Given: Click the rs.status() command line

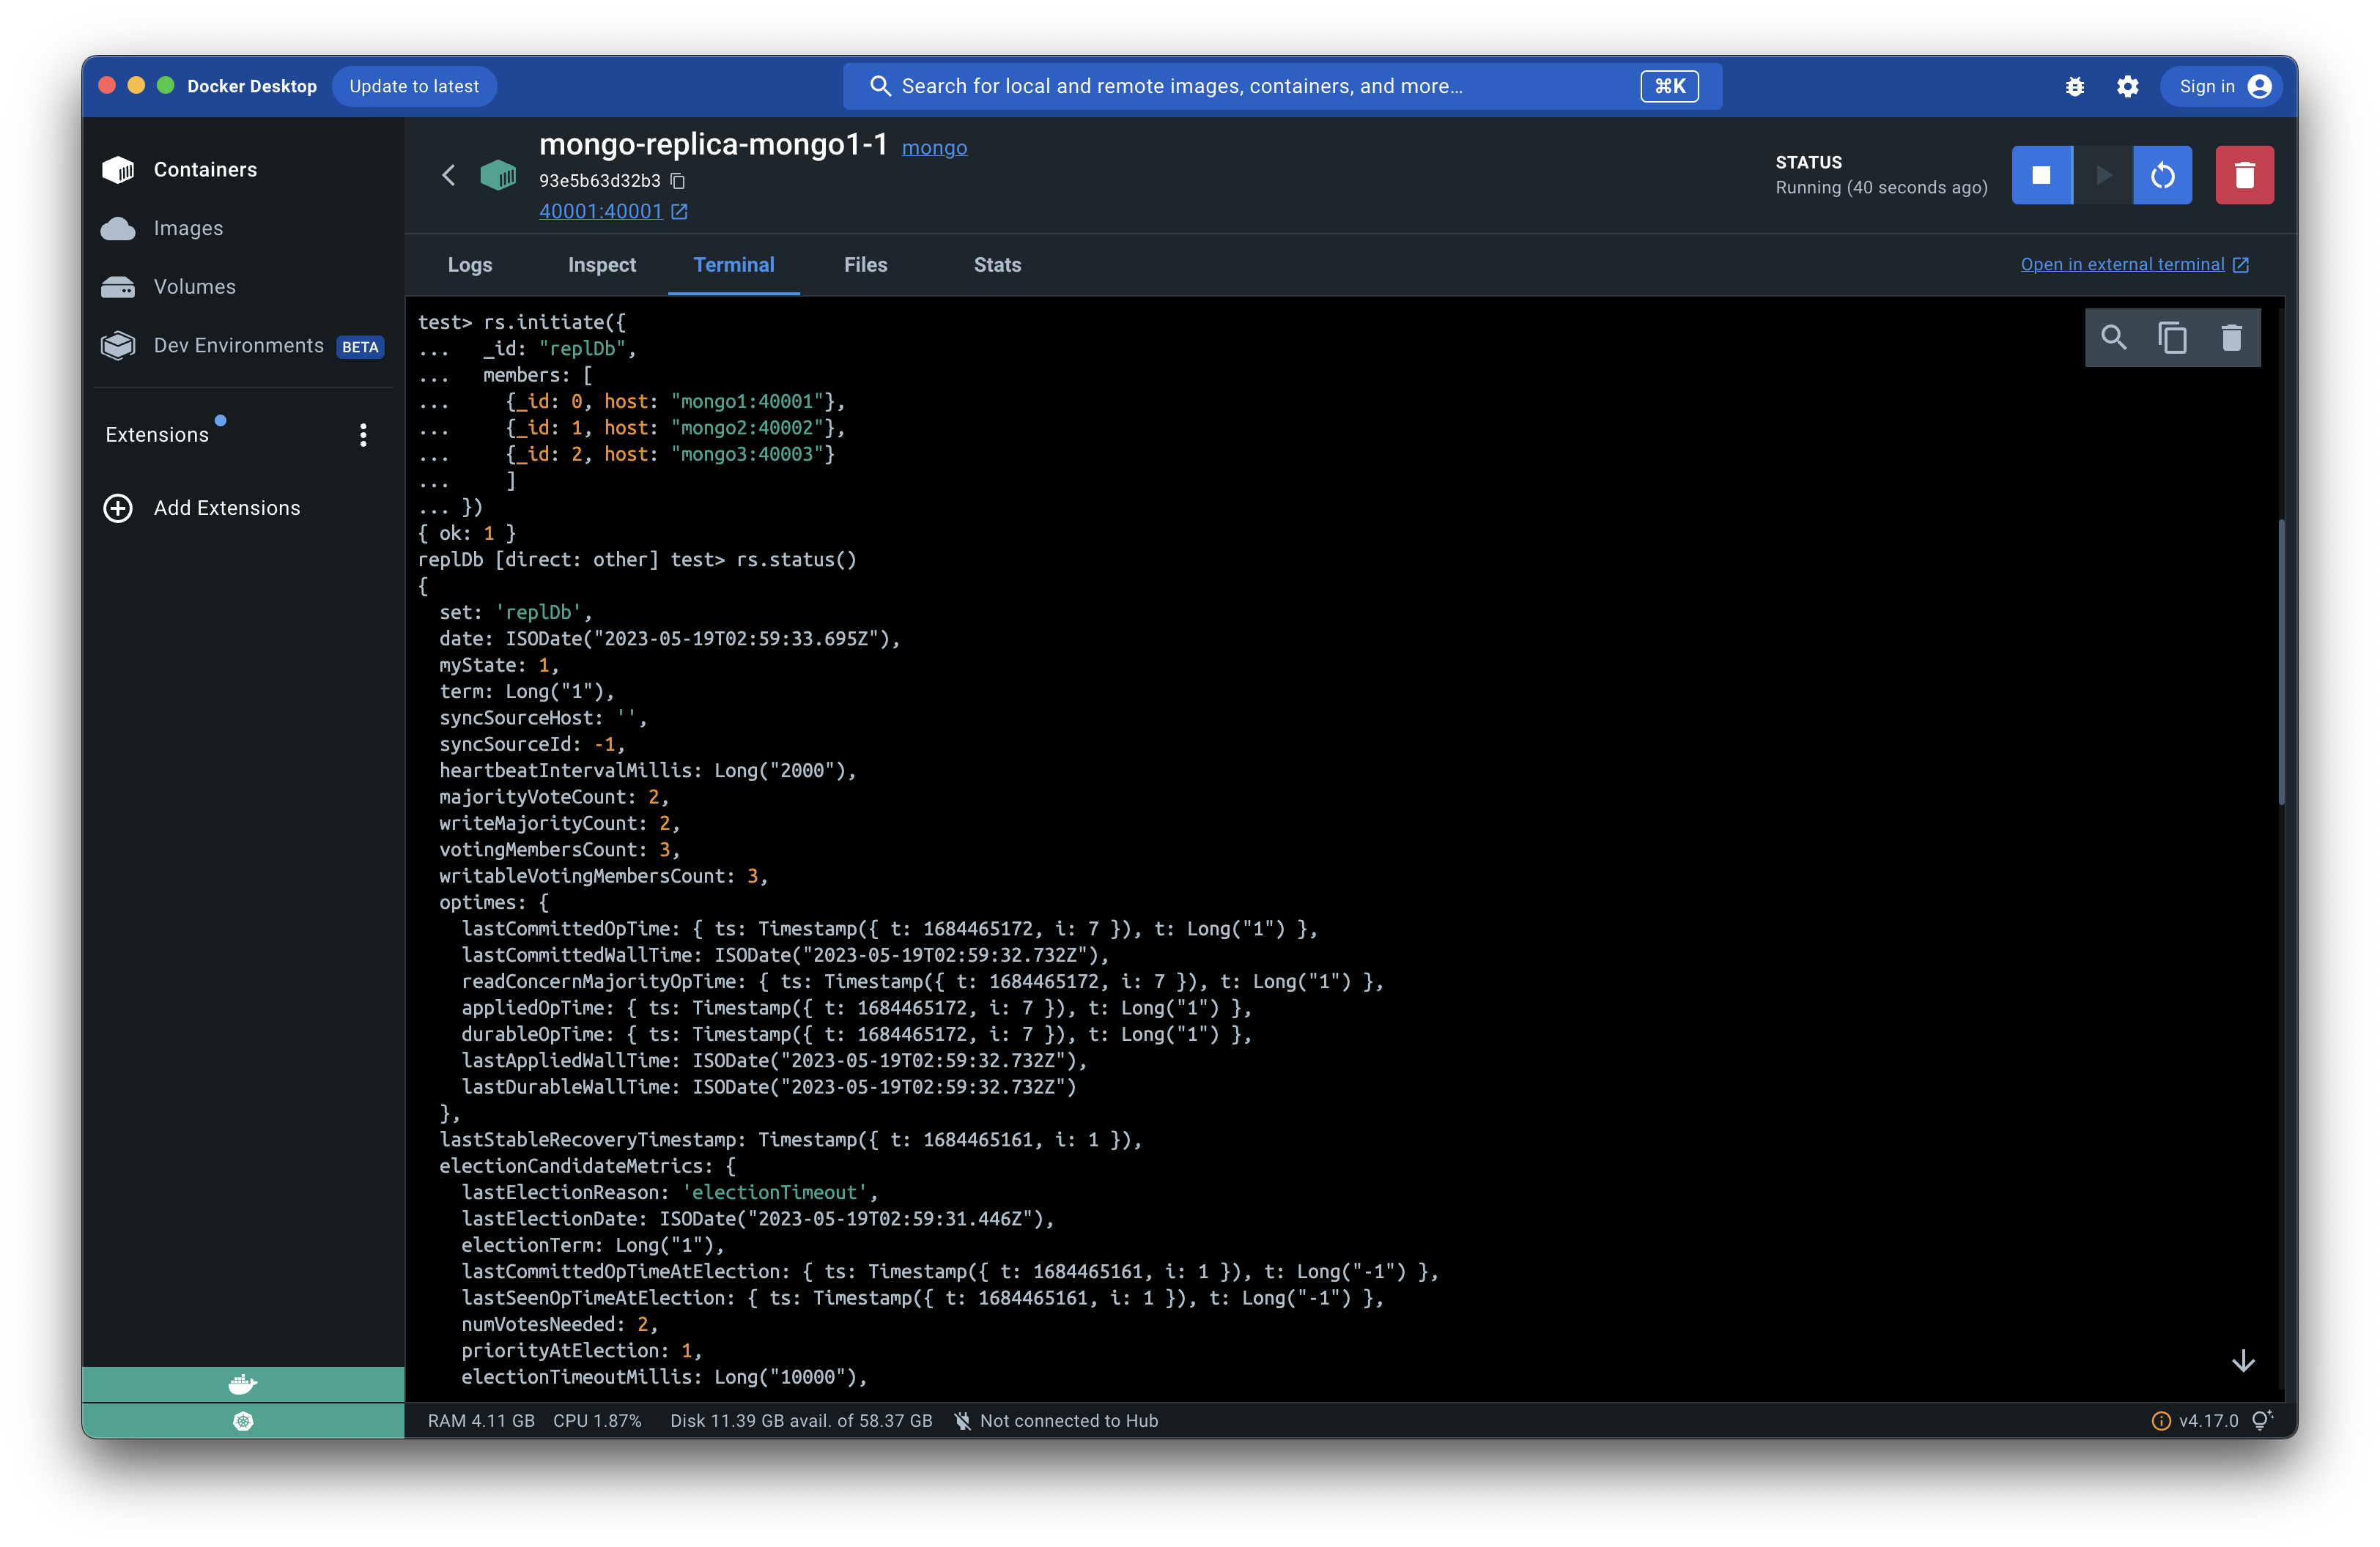Looking at the screenshot, I should 637,560.
